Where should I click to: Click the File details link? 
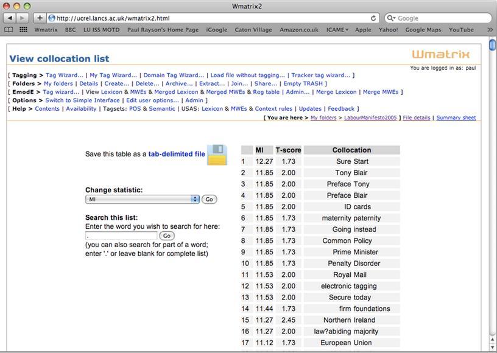(x=417, y=117)
